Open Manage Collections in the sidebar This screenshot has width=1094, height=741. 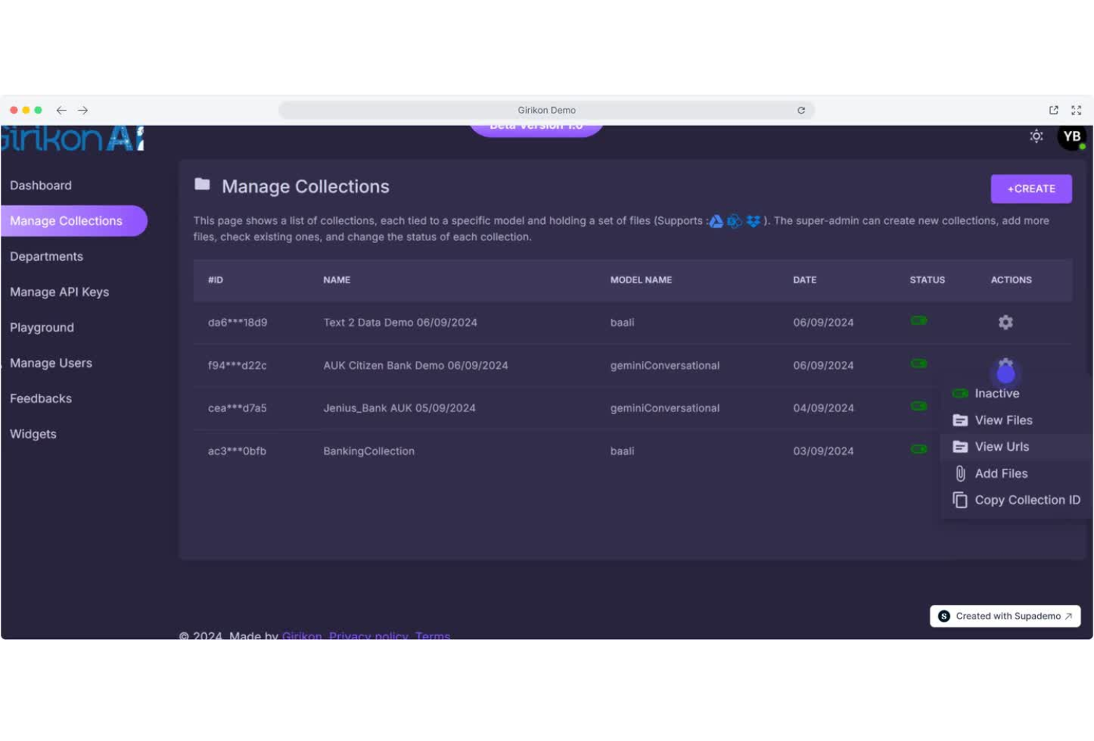pyautogui.click(x=73, y=221)
